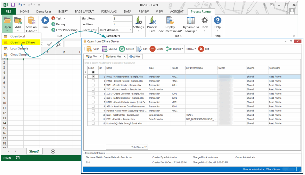This screenshot has height=175, width=305.
Task: Refresh the EShare file list
Action: 126,49
